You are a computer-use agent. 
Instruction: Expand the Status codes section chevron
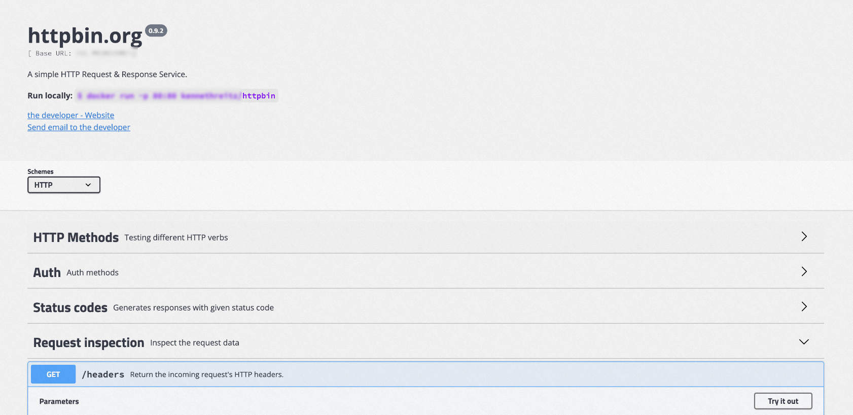[x=804, y=306]
